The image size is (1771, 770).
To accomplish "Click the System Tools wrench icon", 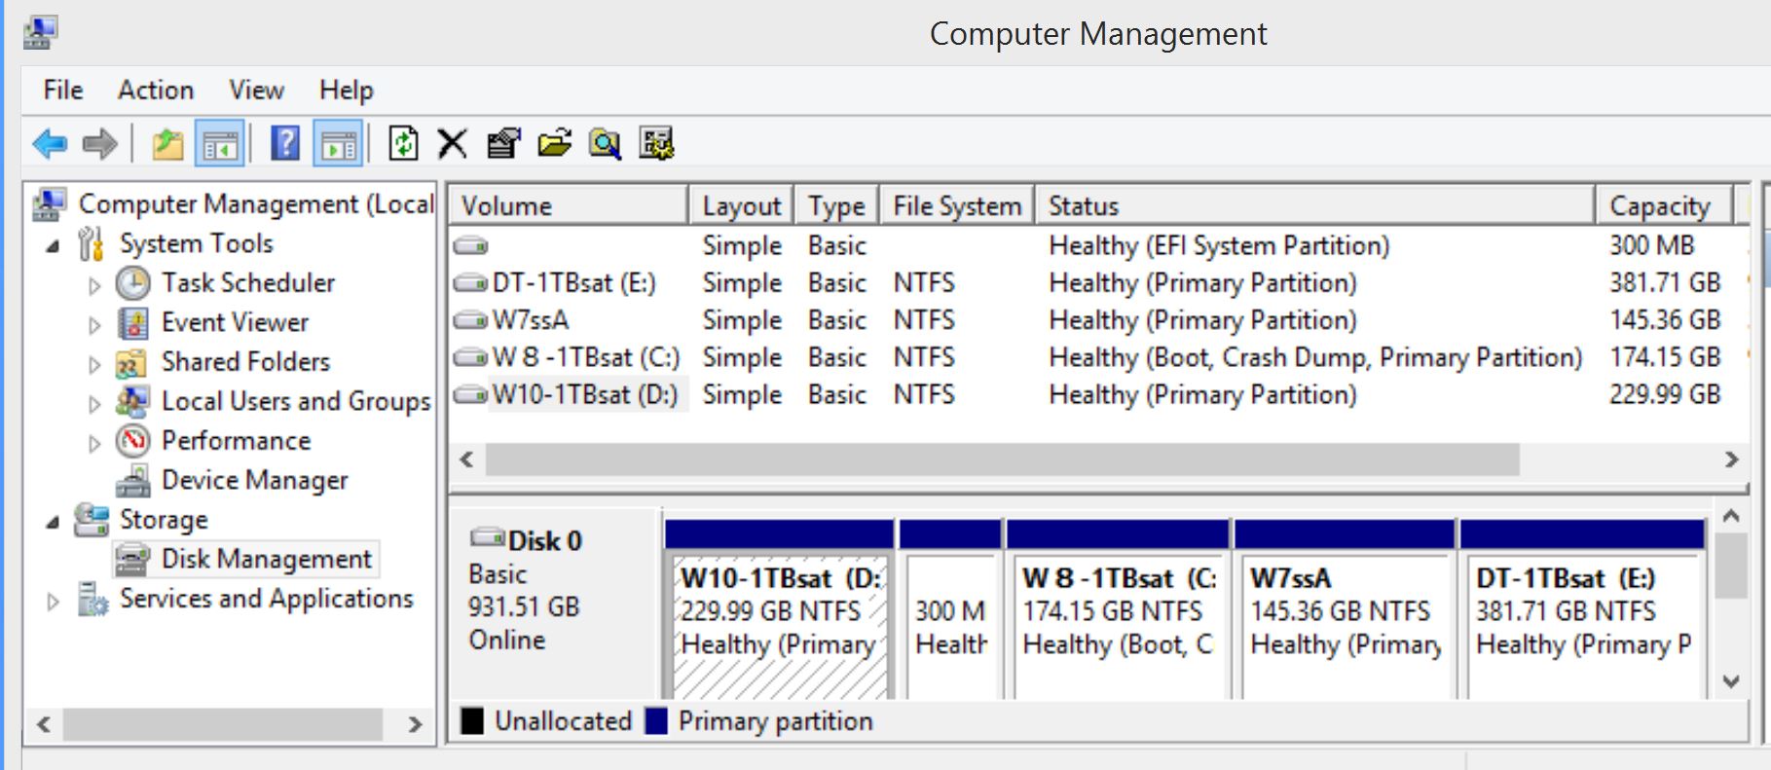I will click(x=92, y=243).
